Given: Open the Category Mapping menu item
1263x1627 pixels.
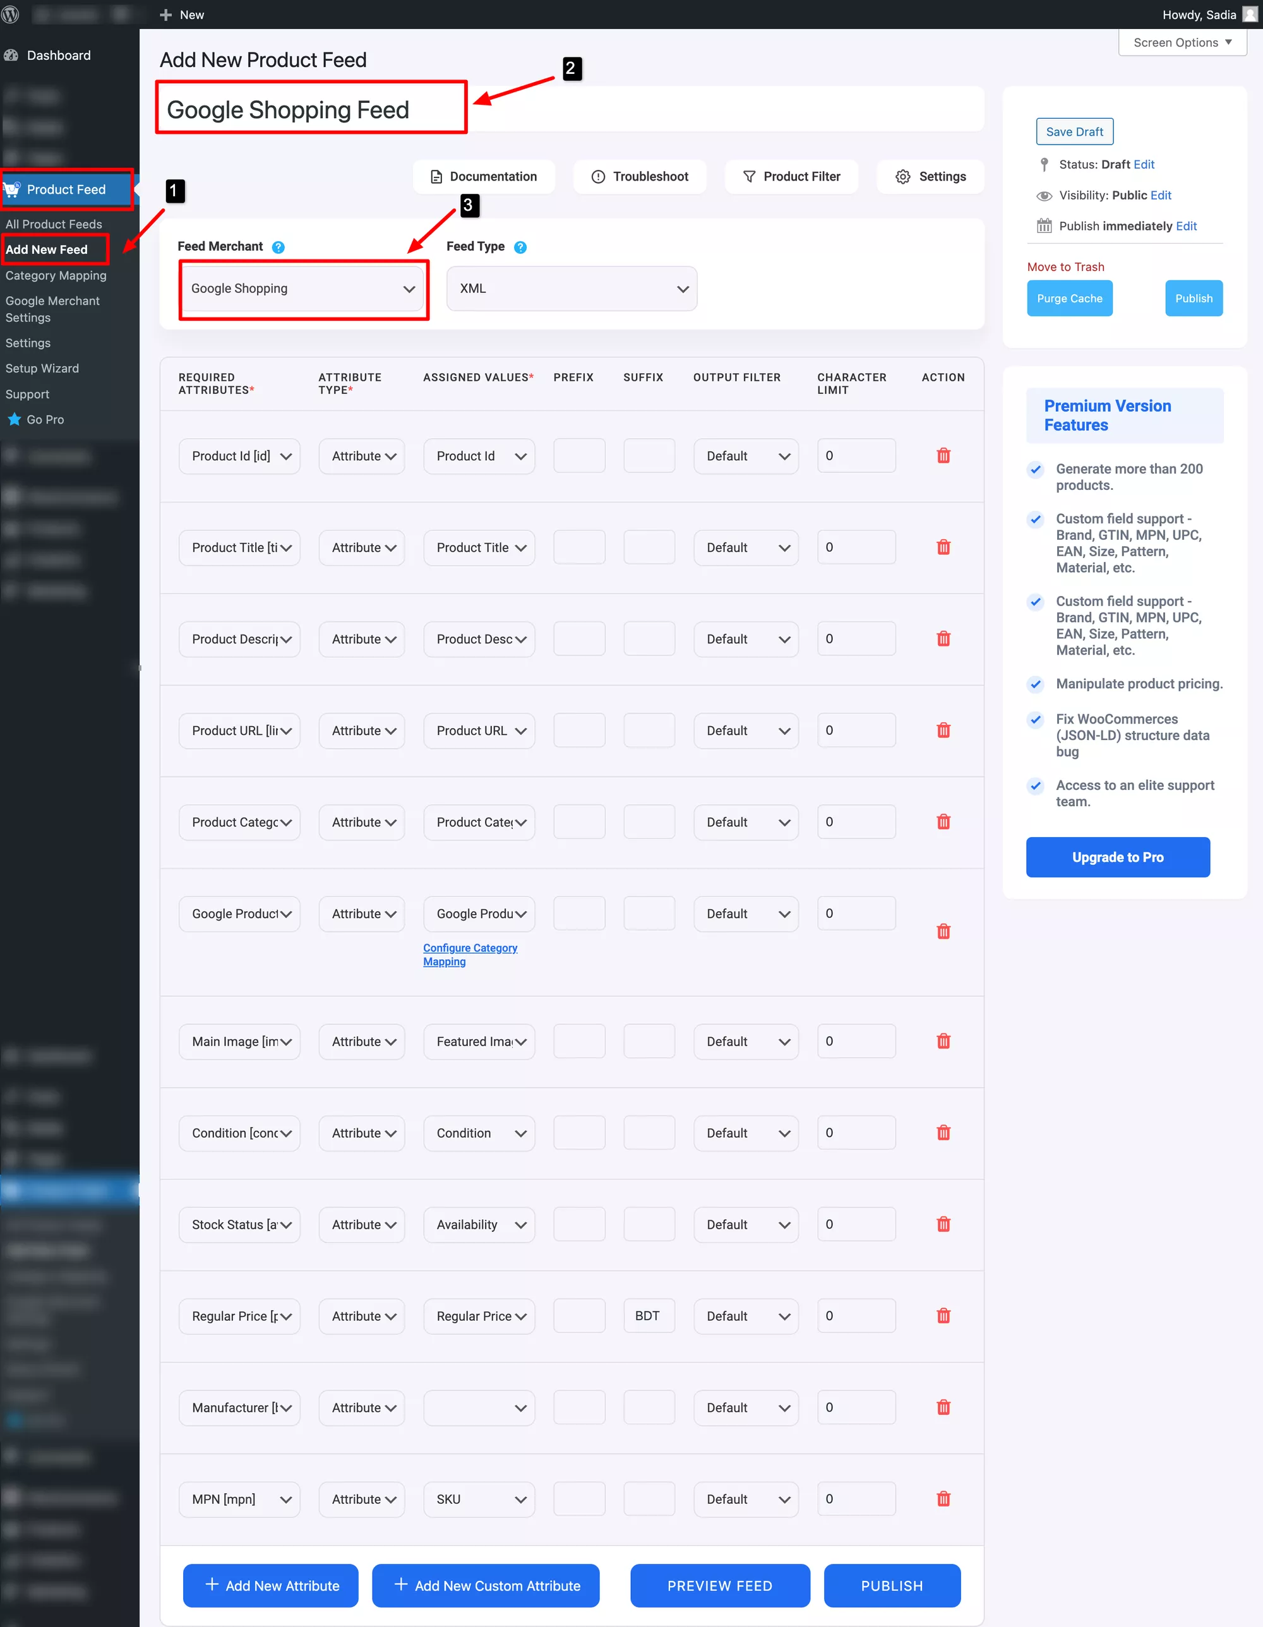Looking at the screenshot, I should click(x=57, y=275).
